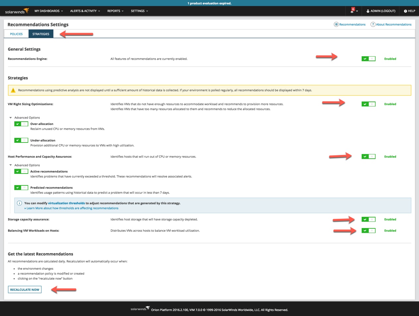419x316 pixels.
Task: Expand the notifications dropdown arrow
Action: pyautogui.click(x=357, y=12)
